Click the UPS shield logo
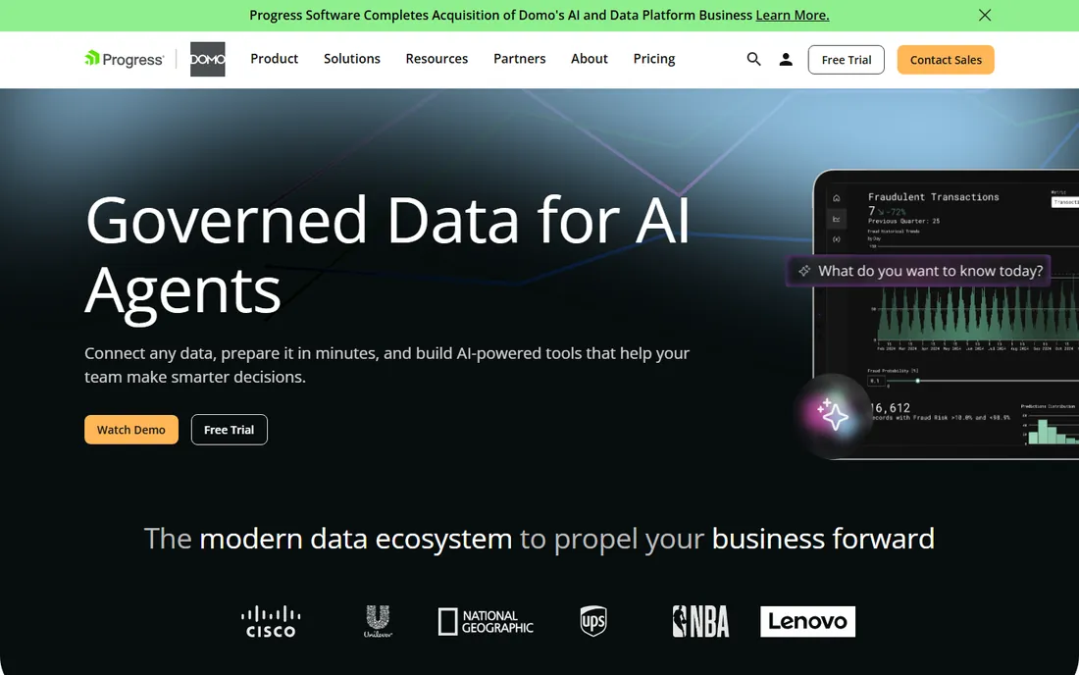 593,621
